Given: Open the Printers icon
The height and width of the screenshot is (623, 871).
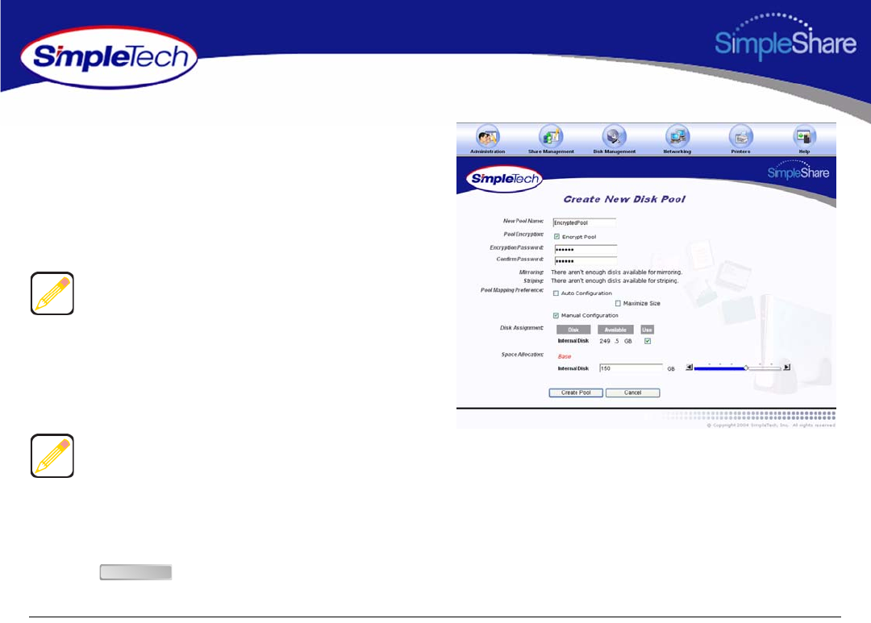Looking at the screenshot, I should coord(740,136).
